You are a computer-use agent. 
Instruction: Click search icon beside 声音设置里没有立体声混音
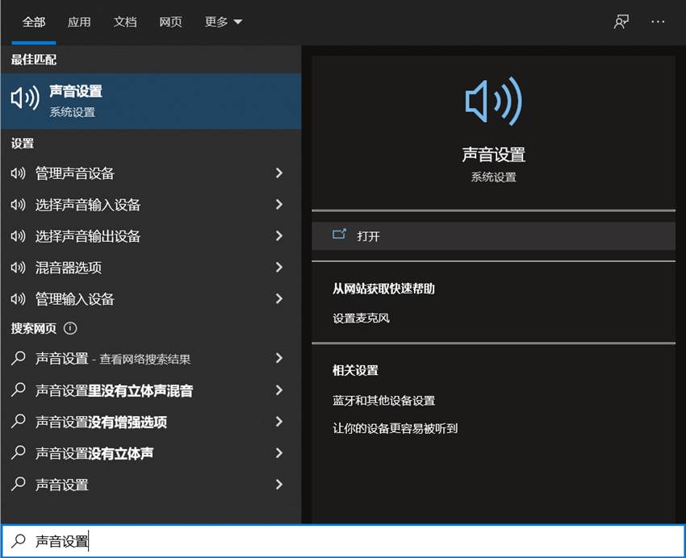18,389
